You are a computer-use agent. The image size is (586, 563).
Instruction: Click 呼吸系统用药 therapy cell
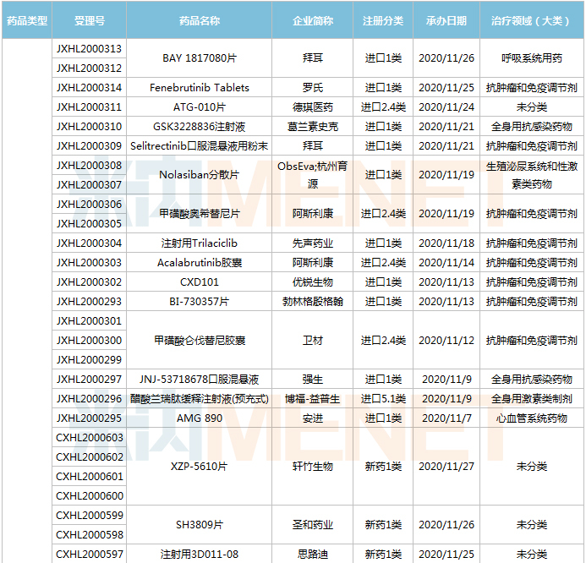(x=531, y=58)
